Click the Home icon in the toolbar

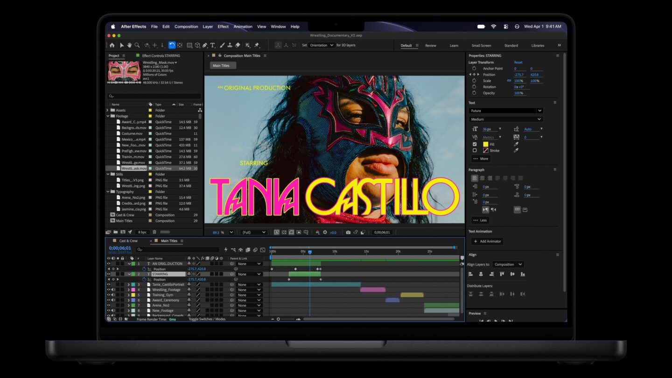pyautogui.click(x=112, y=45)
